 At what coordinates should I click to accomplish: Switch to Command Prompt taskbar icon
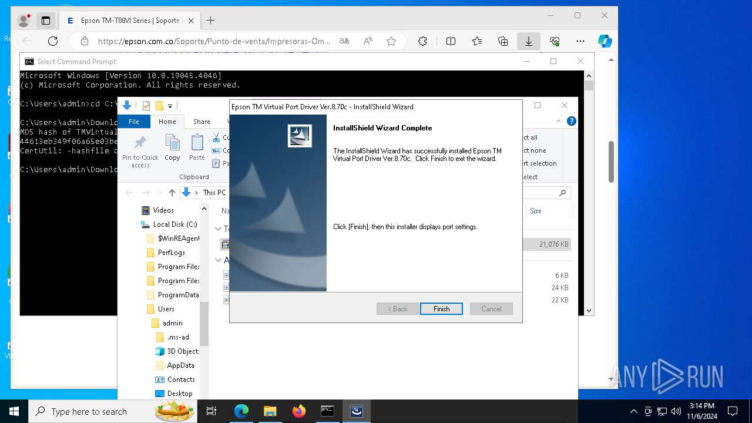[x=327, y=411]
